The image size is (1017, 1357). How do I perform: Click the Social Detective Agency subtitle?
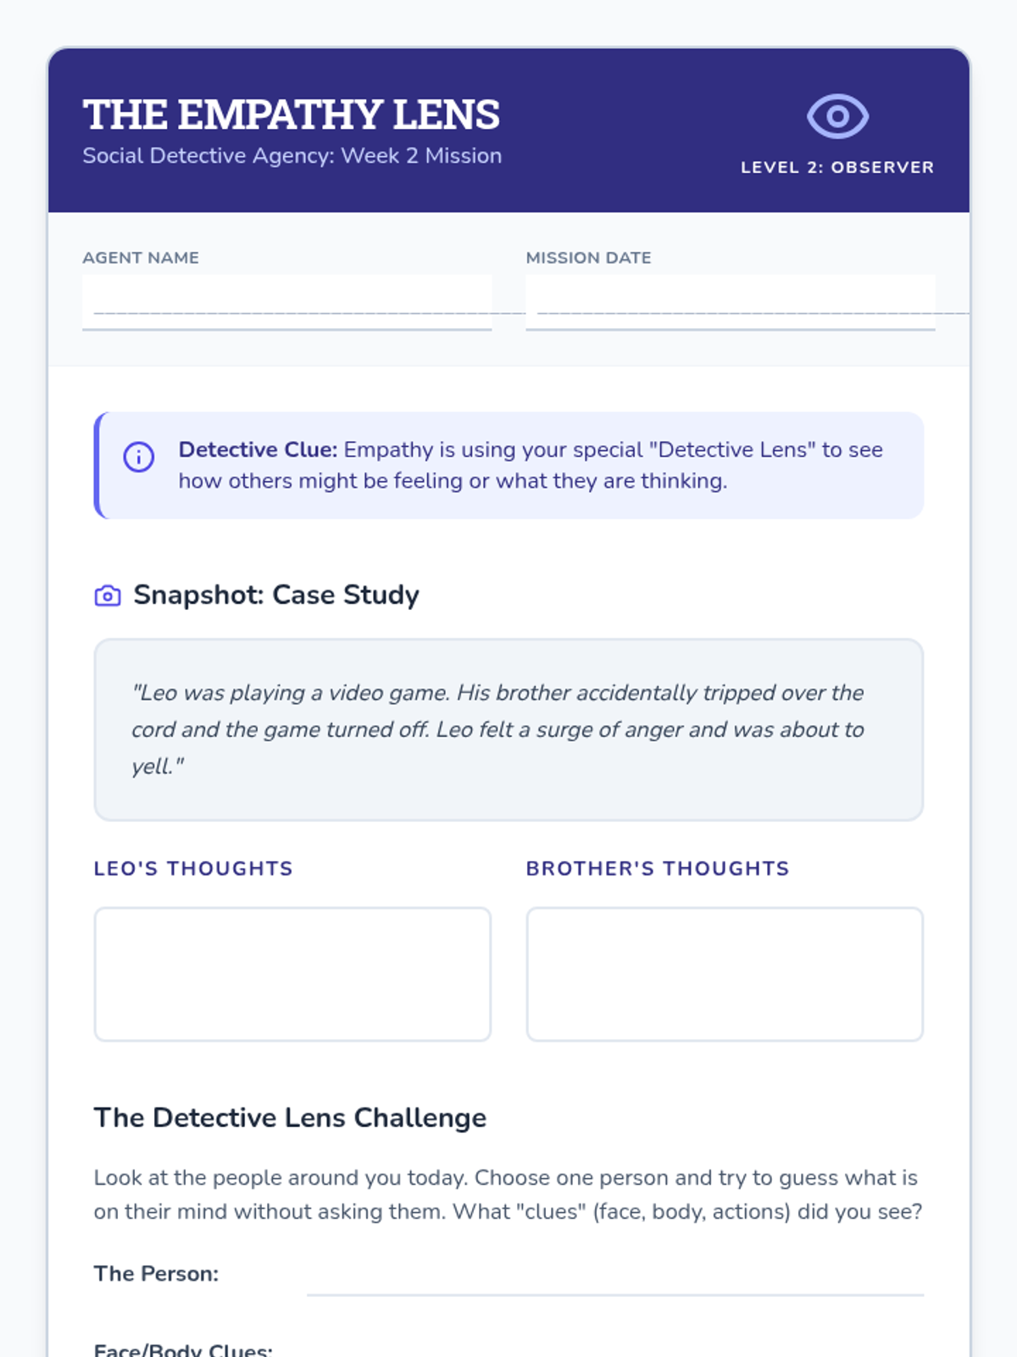click(292, 156)
